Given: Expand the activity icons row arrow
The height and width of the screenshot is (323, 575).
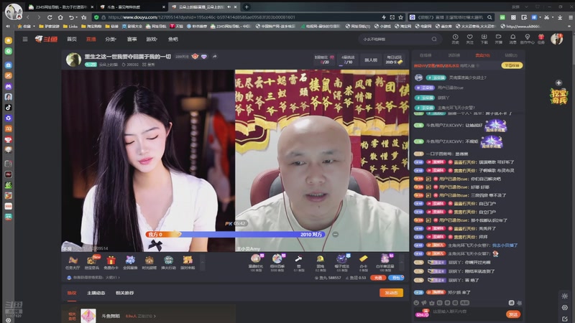Looking at the screenshot, I should click(202, 262).
